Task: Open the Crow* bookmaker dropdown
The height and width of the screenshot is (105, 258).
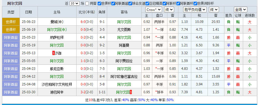Action: click(154, 10)
